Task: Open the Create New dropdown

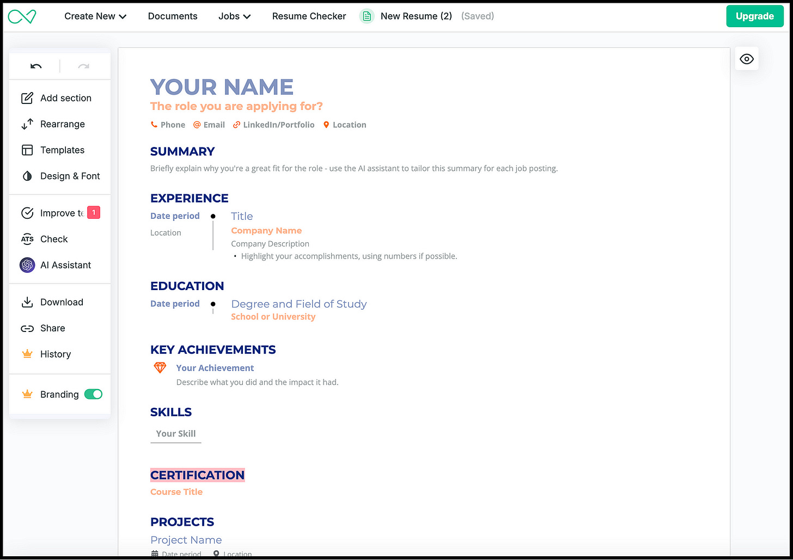Action: (95, 16)
